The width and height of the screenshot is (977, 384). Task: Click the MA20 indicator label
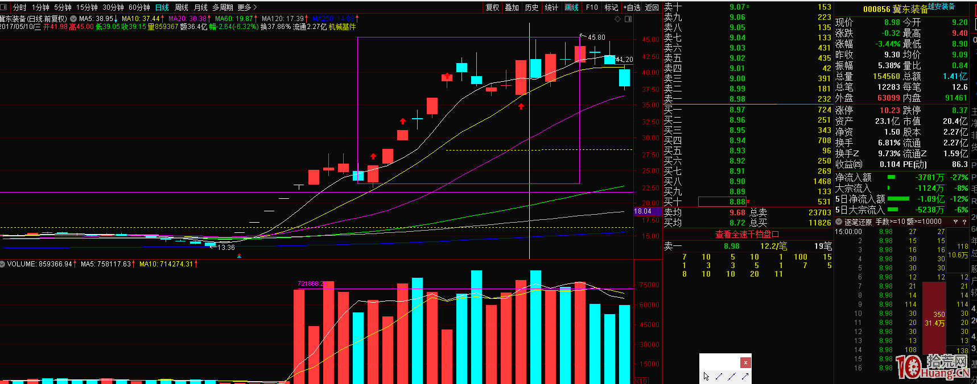pos(189,19)
